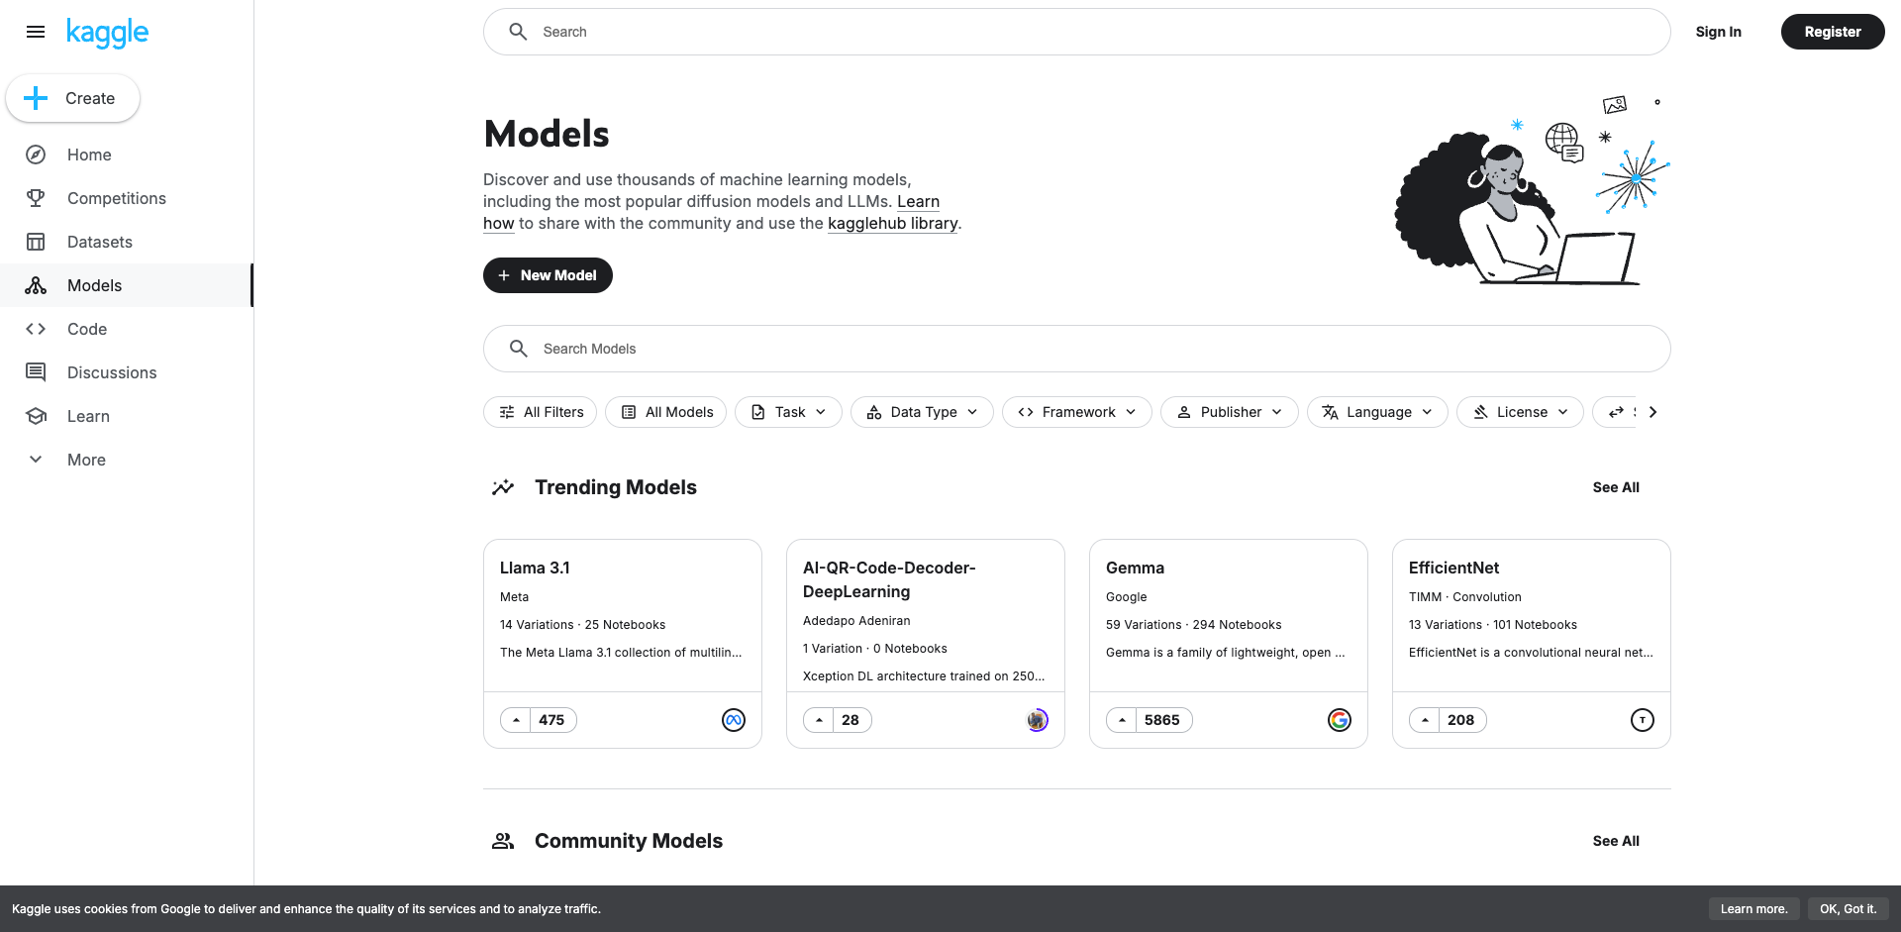Upvote the EfficientNet model
1901x932 pixels.
(1425, 720)
